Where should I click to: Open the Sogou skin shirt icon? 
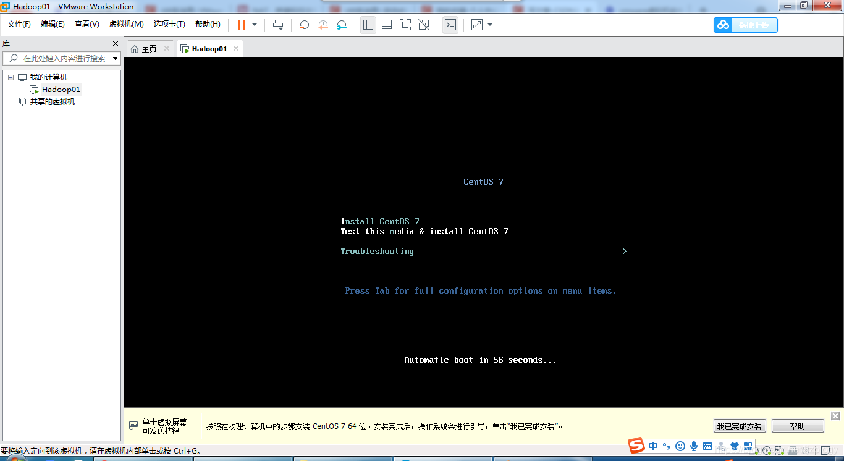pos(735,446)
